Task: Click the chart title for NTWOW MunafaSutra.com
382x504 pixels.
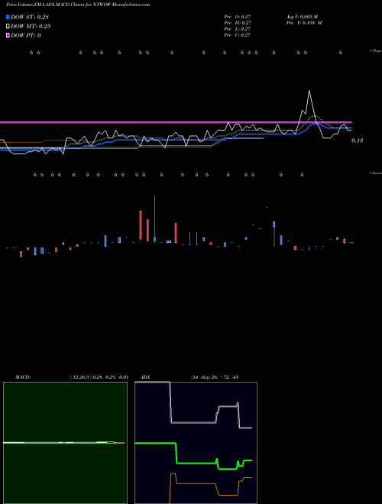Action: tap(78, 5)
